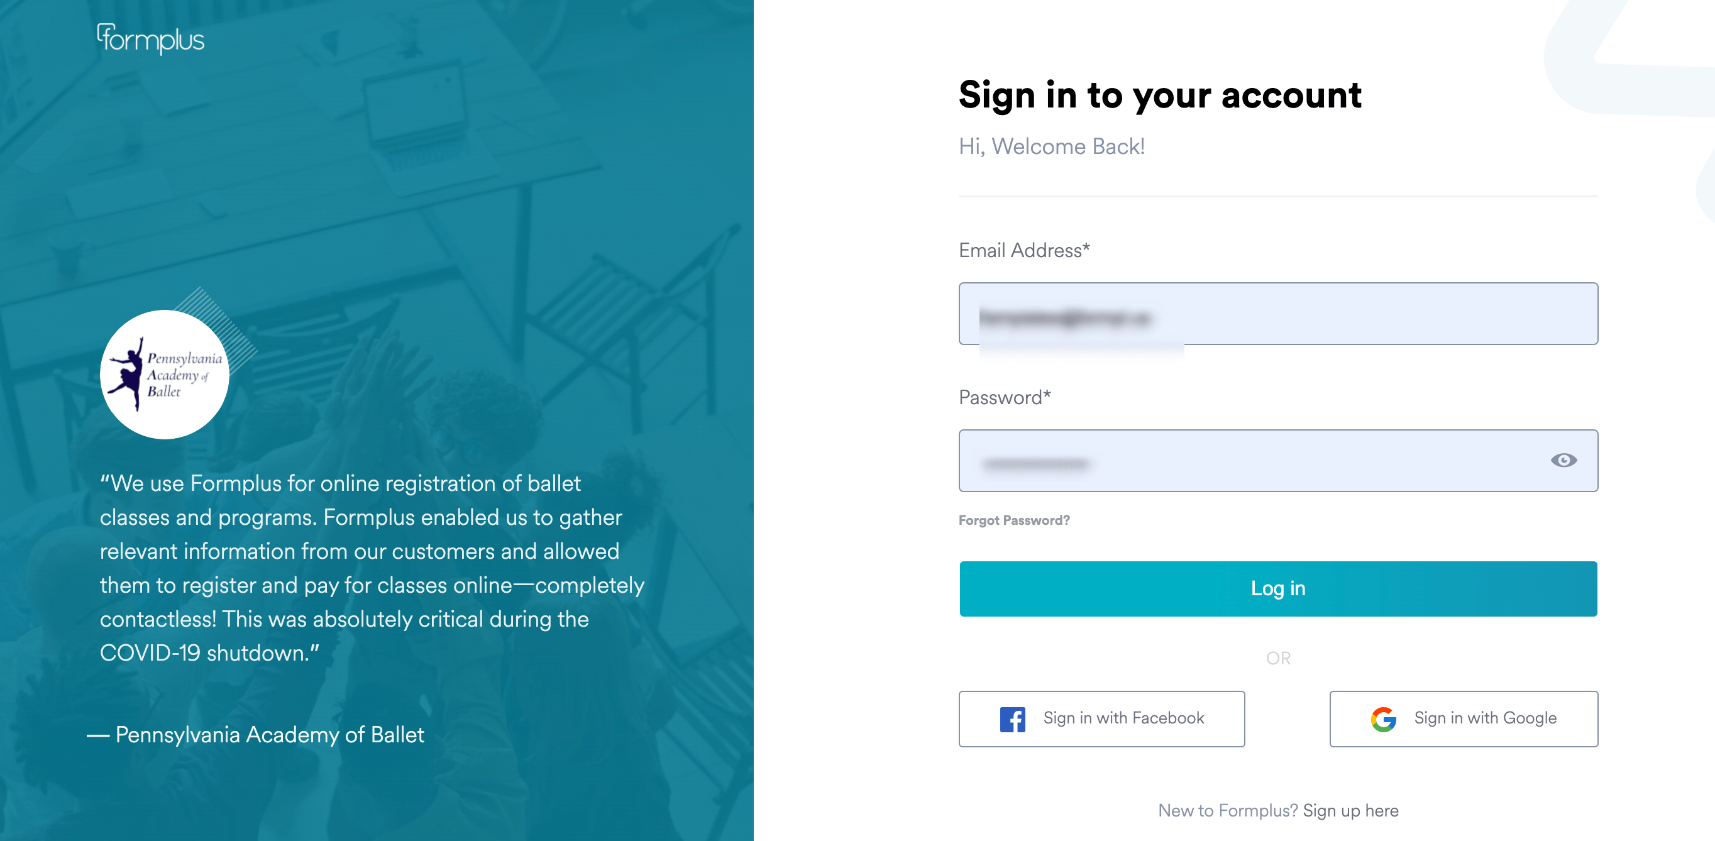Viewport: 1715px width, 841px height.
Task: Click the eye icon in the password field
Action: tap(1565, 460)
